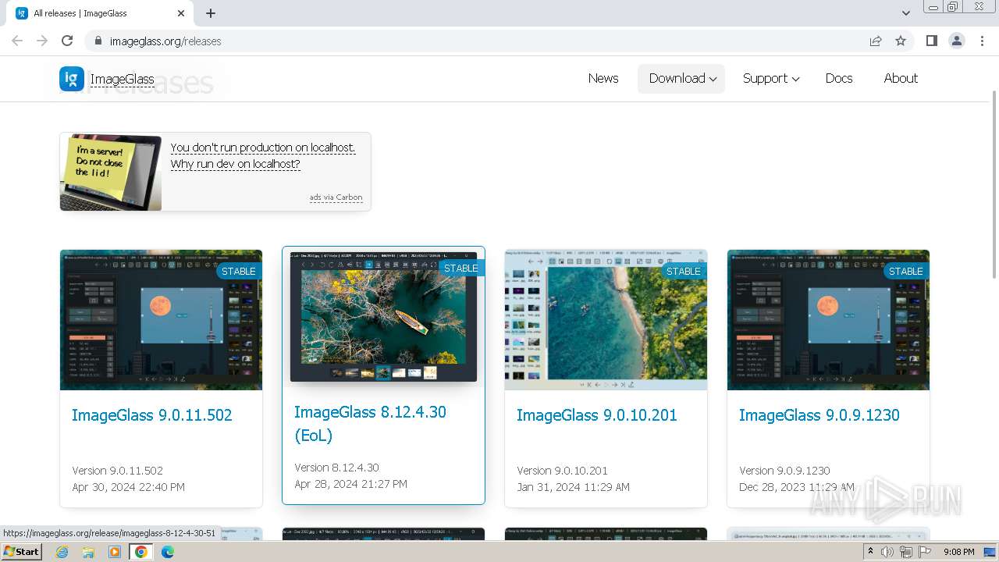The width and height of the screenshot is (999, 562).
Task: Click the Version 8.12.4.30 text
Action: point(336,468)
